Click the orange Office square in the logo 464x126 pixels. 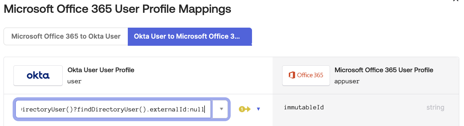(x=292, y=75)
